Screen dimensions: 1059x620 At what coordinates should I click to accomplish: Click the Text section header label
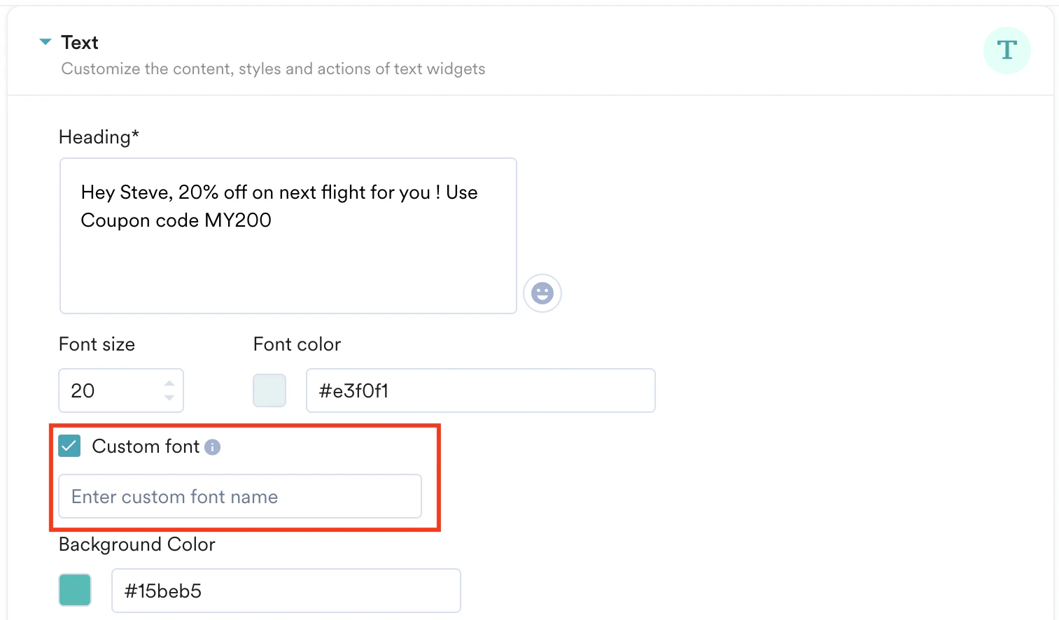80,42
